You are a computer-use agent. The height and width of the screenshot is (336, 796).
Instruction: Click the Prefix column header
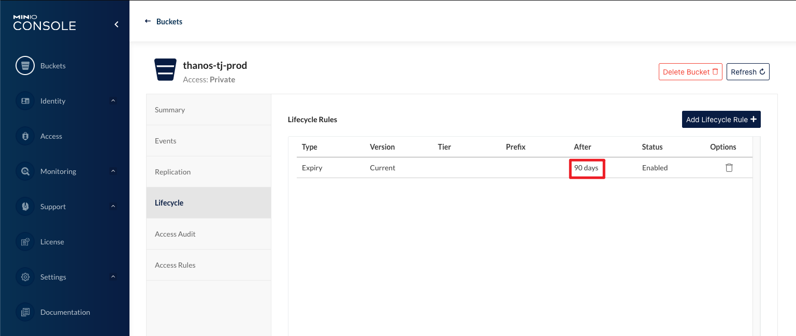click(516, 147)
